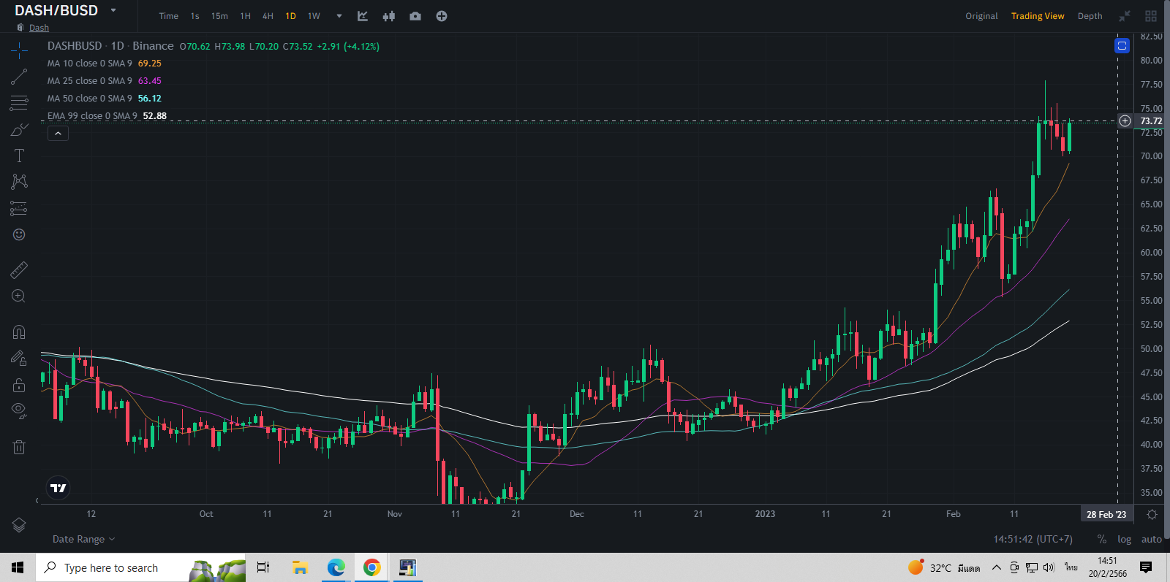
Task: Select the MA 10 indicator legend
Action: (105, 64)
